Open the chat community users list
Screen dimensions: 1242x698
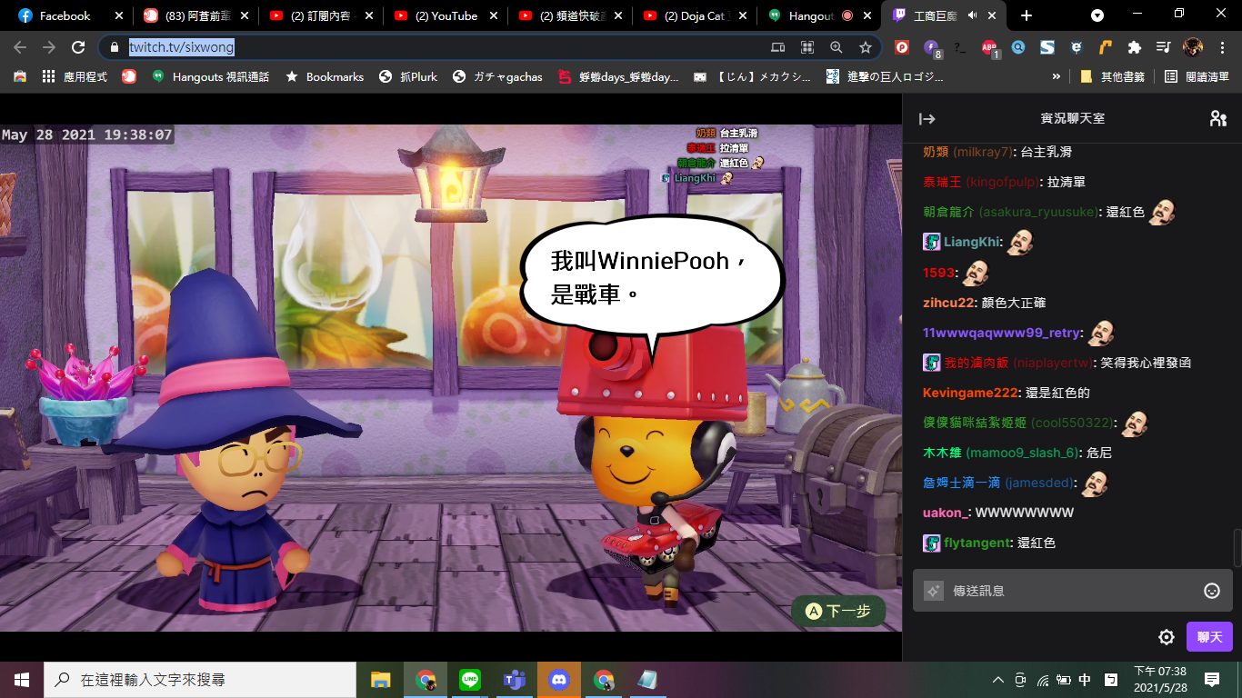click(x=1218, y=118)
